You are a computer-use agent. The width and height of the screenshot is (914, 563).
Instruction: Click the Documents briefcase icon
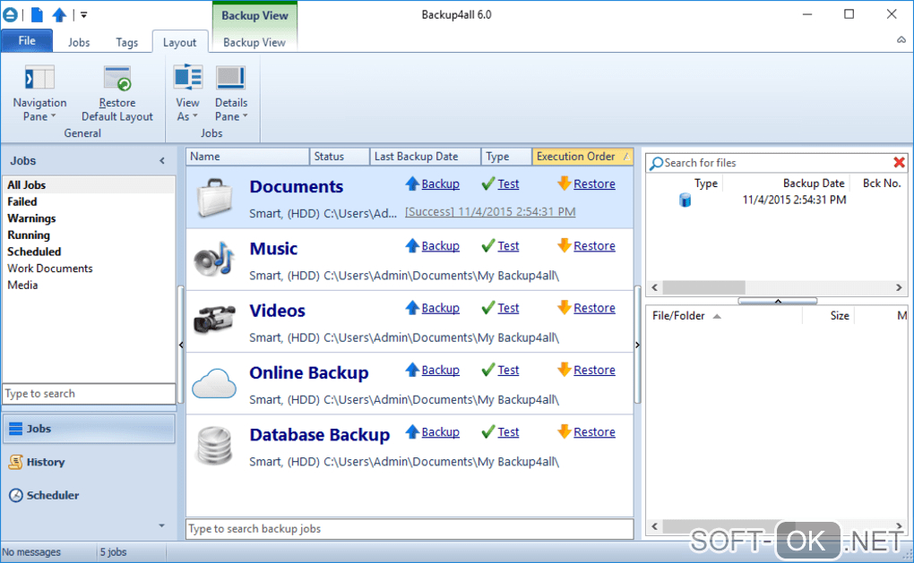pyautogui.click(x=214, y=198)
